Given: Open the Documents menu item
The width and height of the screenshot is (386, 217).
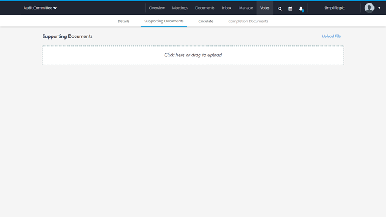Looking at the screenshot, I should pyautogui.click(x=205, y=8).
